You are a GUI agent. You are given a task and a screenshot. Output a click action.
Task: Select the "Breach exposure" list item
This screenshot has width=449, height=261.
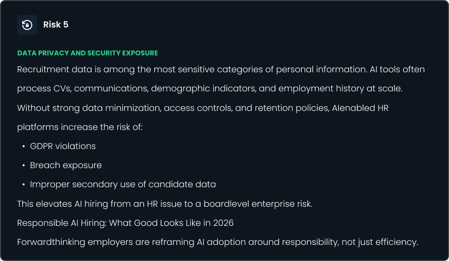click(66, 165)
